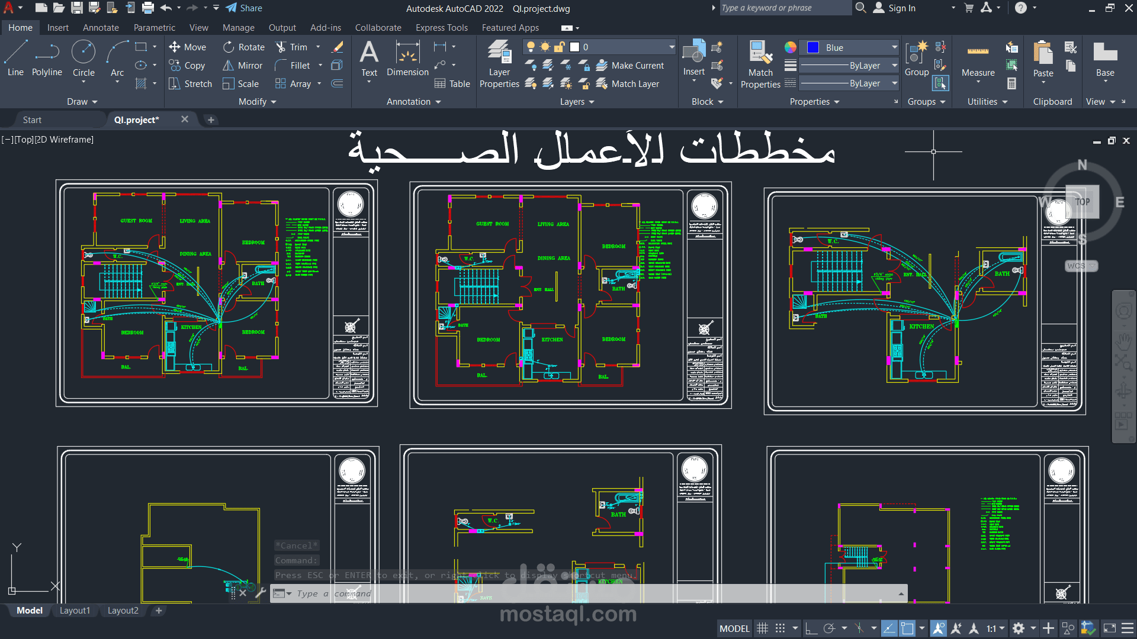
Task: Click the command line input field
Action: 415,593
